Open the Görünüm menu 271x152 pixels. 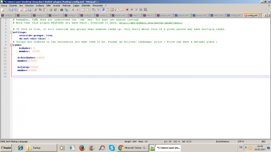[29, 5]
